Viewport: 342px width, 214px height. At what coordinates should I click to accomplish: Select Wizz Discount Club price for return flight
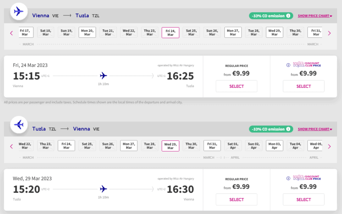[304, 199]
